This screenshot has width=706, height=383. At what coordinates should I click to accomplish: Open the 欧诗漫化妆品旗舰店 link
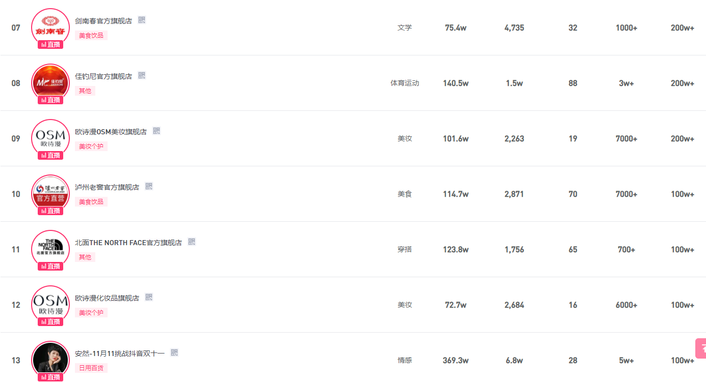point(107,298)
